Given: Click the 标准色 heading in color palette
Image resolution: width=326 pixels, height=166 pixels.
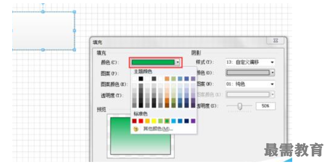Looking at the screenshot, I should (x=140, y=114).
